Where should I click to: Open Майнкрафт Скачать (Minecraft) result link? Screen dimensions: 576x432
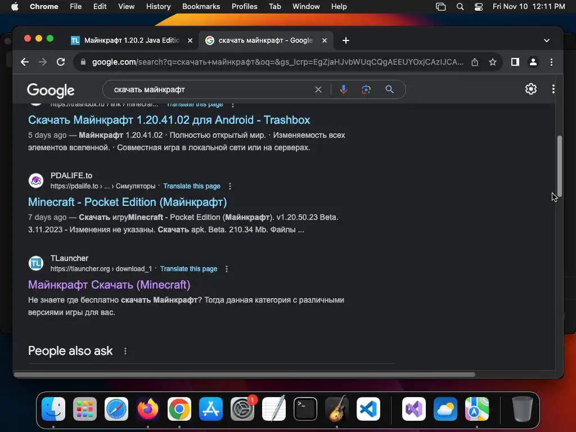pos(109,285)
